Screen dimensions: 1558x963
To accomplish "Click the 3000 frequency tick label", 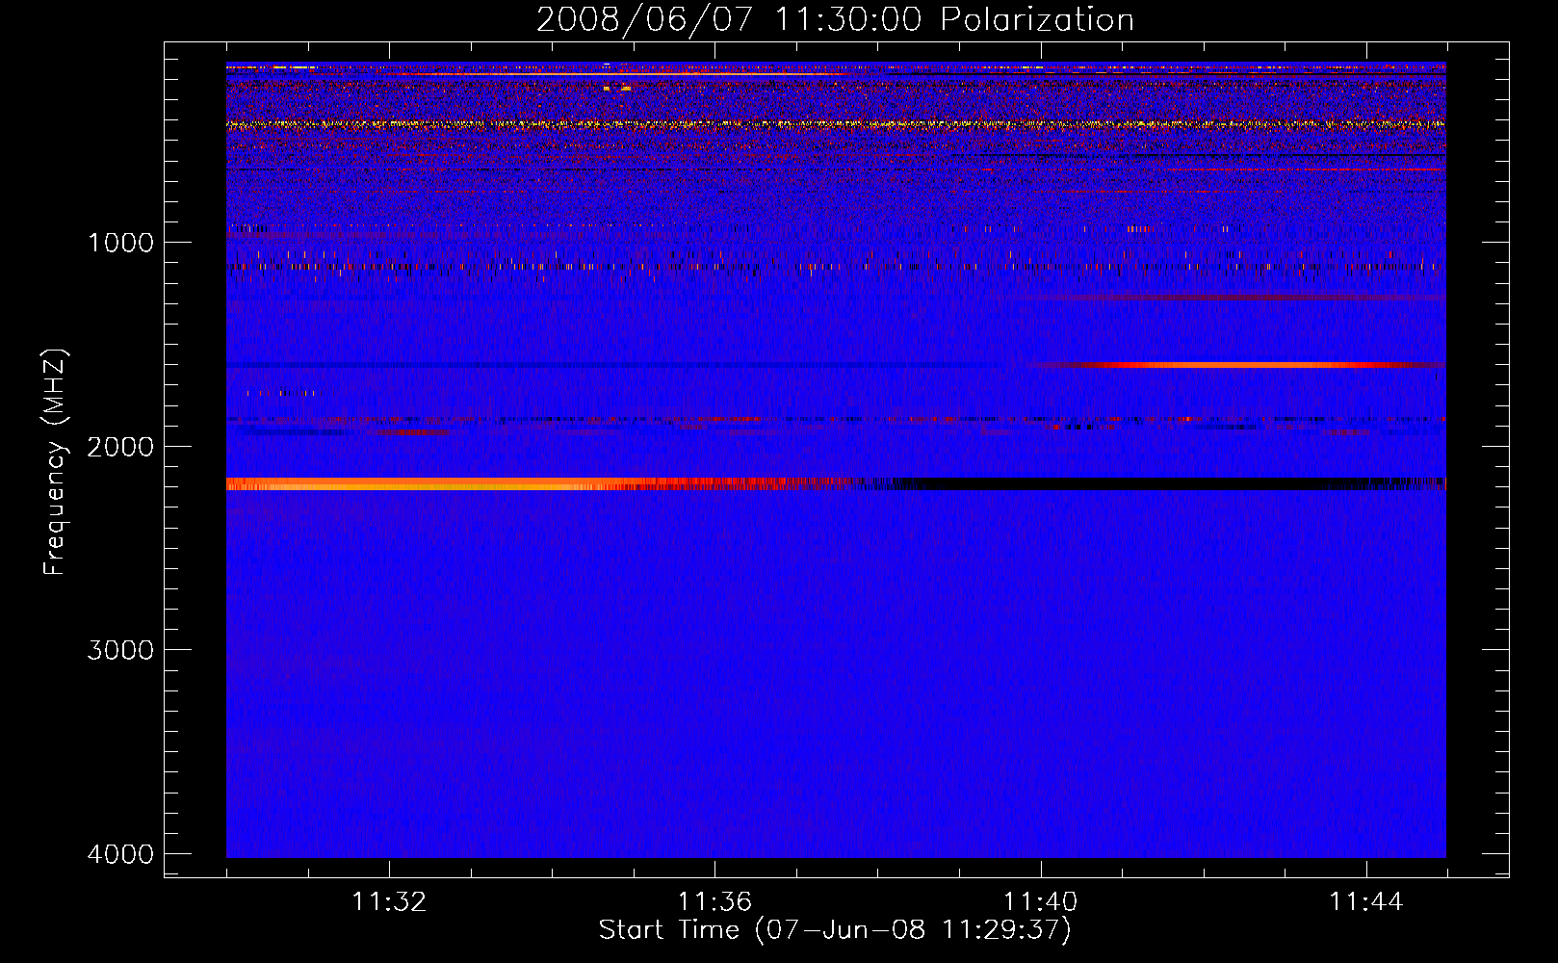I will [x=120, y=650].
